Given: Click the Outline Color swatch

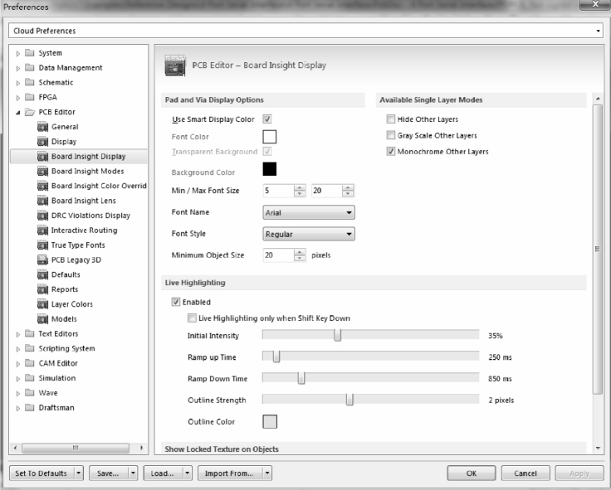Looking at the screenshot, I should click(x=270, y=421).
